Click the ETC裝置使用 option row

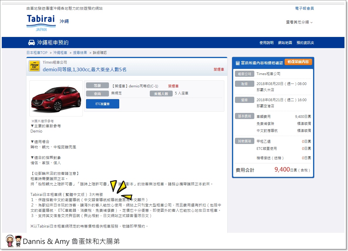point(284,148)
